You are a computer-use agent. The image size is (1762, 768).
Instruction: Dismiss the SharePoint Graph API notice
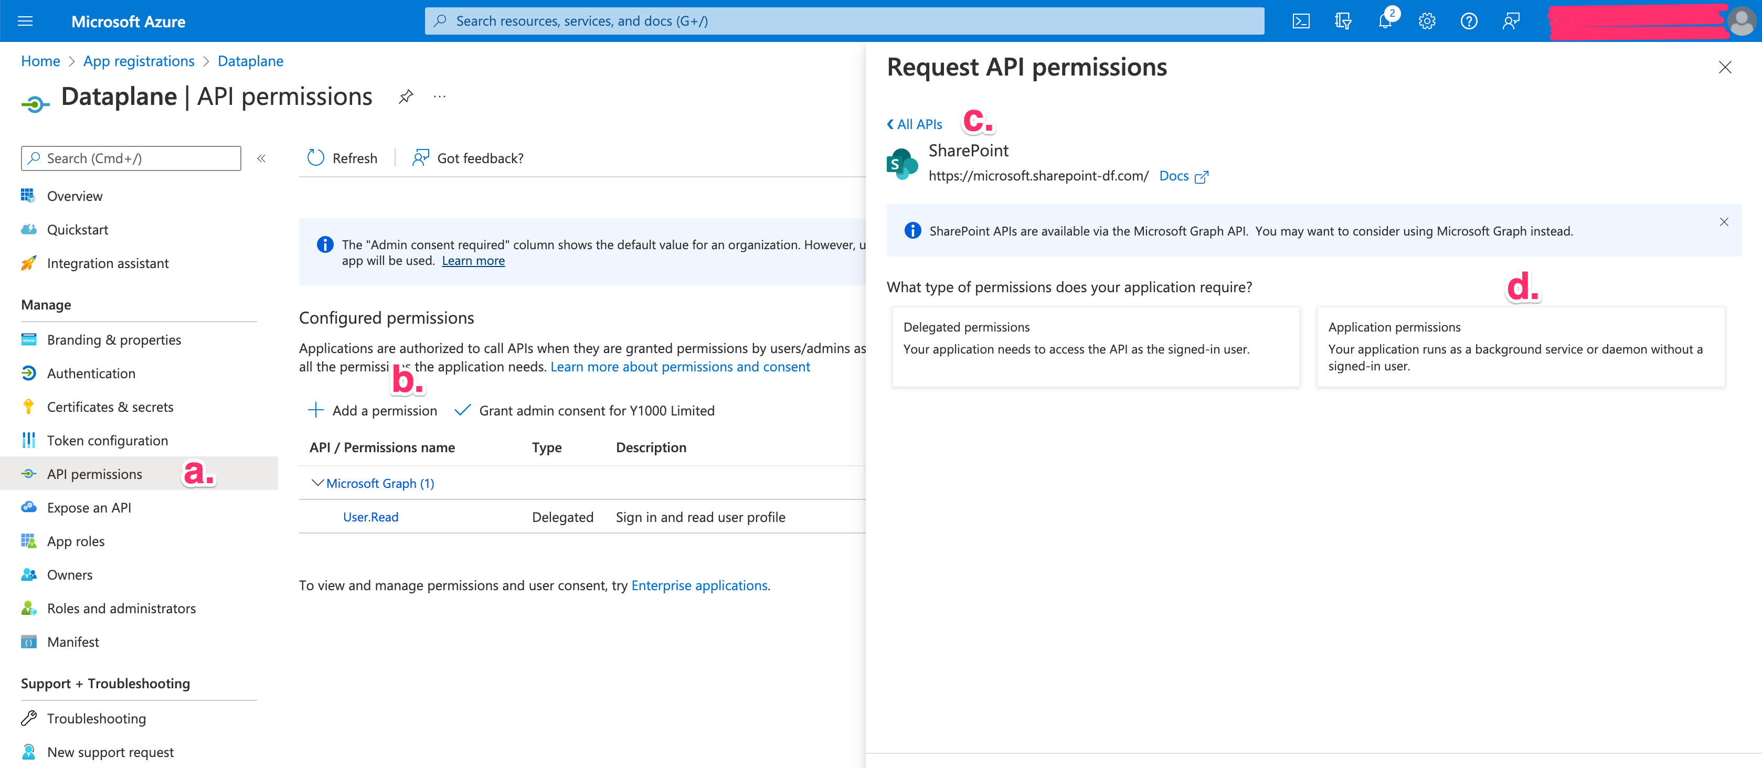pyautogui.click(x=1724, y=222)
